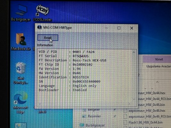Select Resimler in the navigation pane
Image resolution: width=171 pixels, height=128 pixels.
click(94, 116)
